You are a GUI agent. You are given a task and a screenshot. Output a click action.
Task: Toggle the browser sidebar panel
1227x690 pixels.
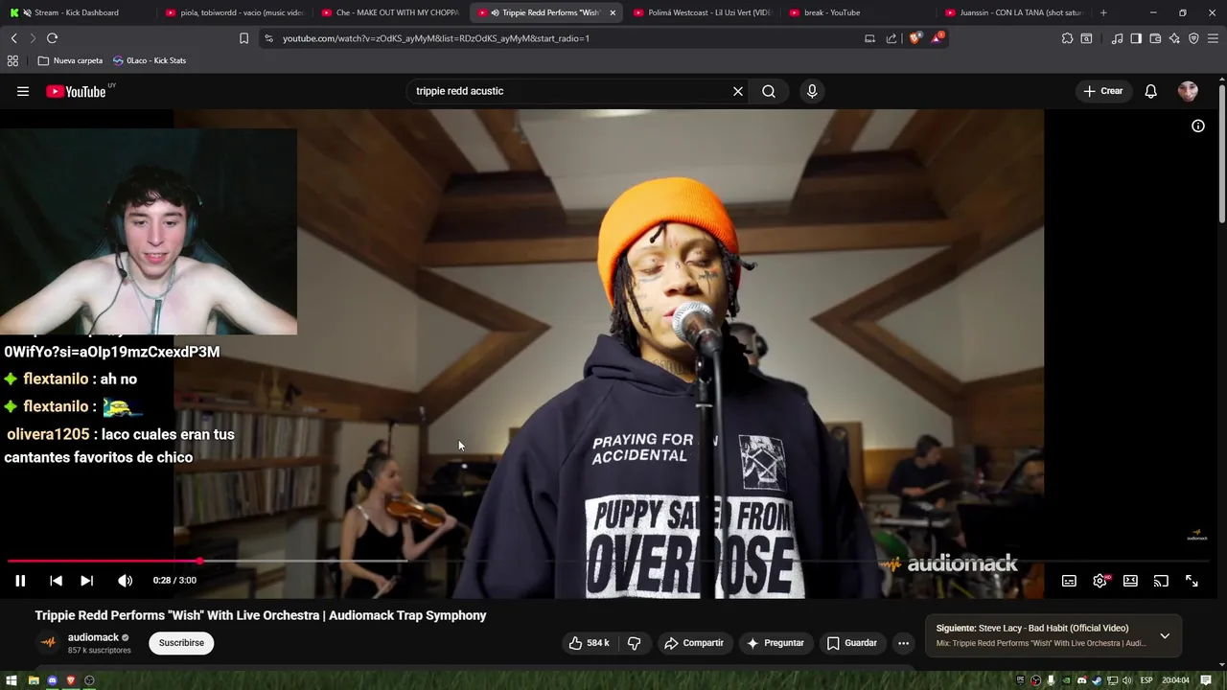click(1136, 38)
